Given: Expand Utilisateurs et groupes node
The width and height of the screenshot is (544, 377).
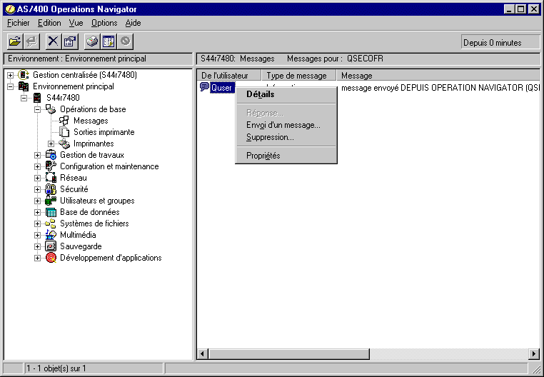Looking at the screenshot, I should tap(37, 201).
